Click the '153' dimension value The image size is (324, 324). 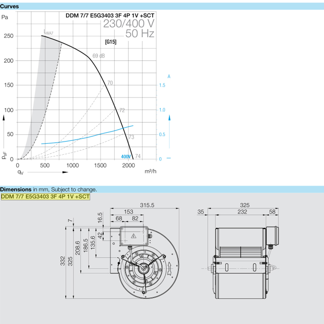[x=128, y=212]
